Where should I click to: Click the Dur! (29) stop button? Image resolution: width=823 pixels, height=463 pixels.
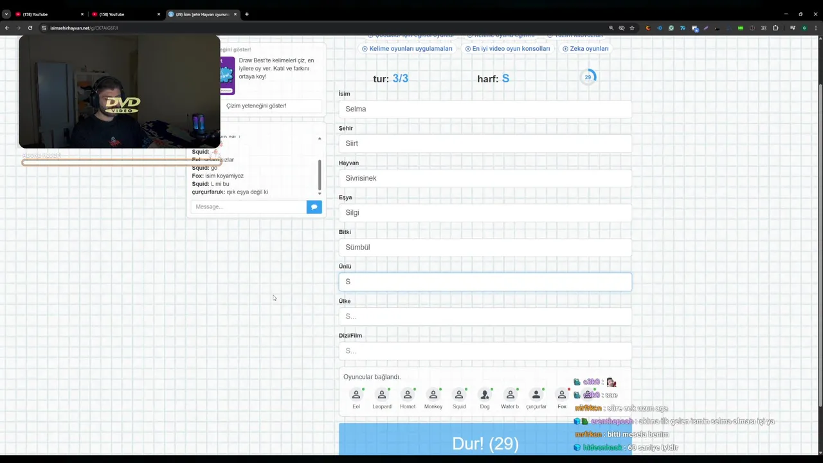pyautogui.click(x=485, y=440)
